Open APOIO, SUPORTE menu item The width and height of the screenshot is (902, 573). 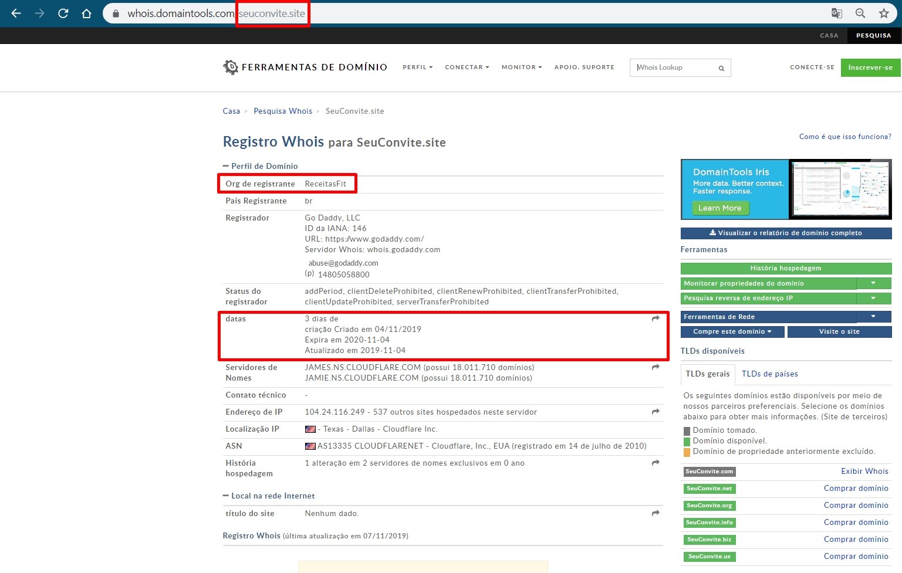[x=584, y=67]
